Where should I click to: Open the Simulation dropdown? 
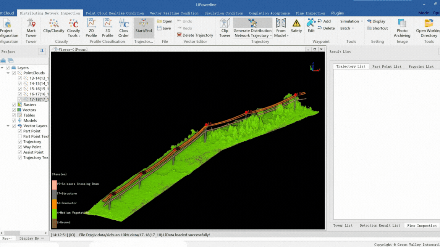pos(352,21)
